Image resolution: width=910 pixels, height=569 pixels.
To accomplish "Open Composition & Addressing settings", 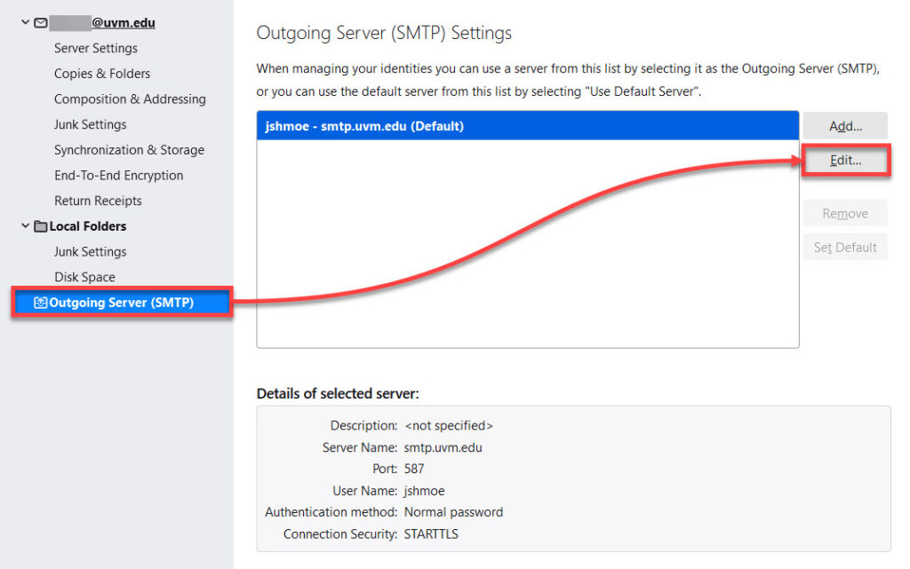I will (130, 99).
